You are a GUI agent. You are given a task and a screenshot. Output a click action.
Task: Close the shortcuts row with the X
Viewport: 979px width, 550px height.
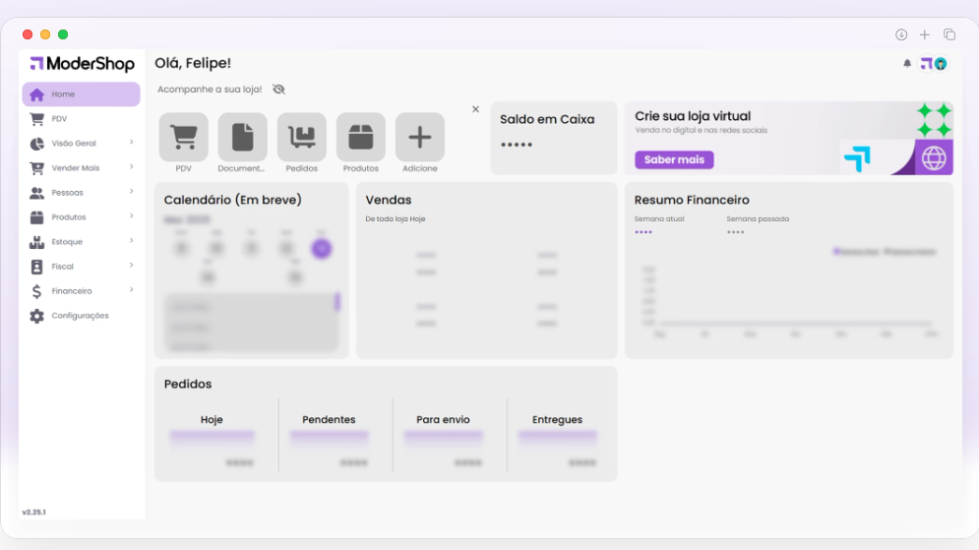click(x=475, y=109)
